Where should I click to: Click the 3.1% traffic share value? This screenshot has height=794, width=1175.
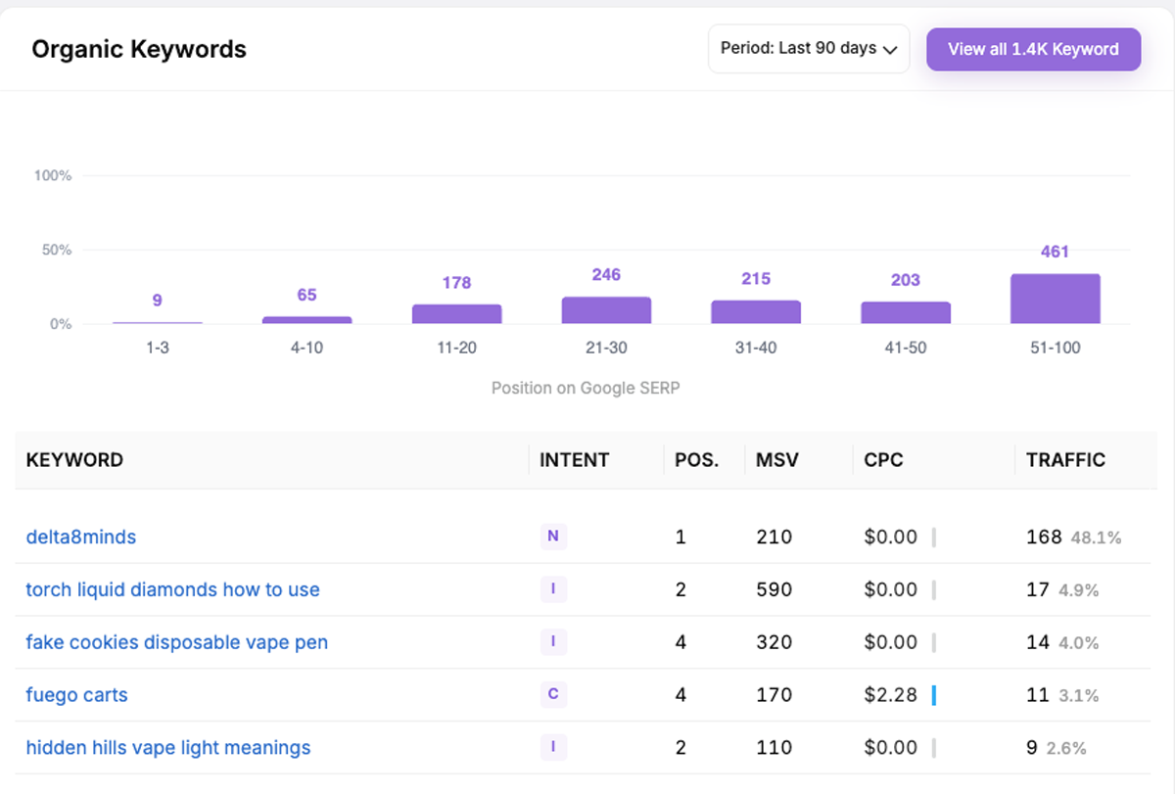click(x=1079, y=696)
